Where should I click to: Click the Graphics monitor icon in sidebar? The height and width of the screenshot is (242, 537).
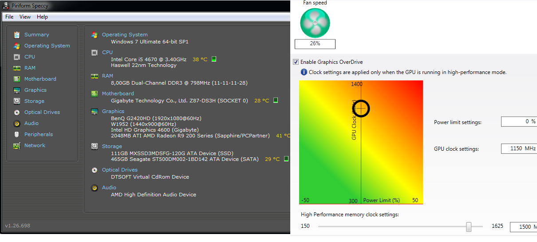pos(17,90)
